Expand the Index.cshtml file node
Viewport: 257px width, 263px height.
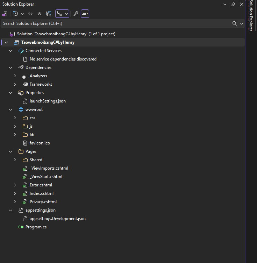[x=15, y=193]
